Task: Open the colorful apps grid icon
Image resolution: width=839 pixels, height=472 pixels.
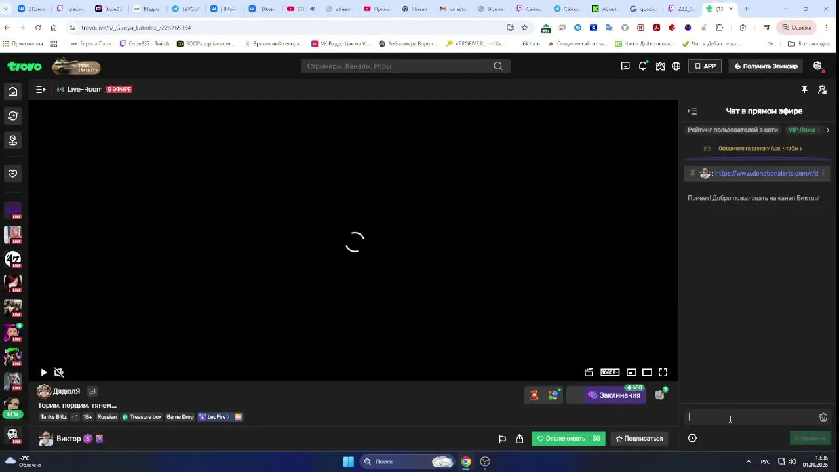Action: pyautogui.click(x=553, y=395)
